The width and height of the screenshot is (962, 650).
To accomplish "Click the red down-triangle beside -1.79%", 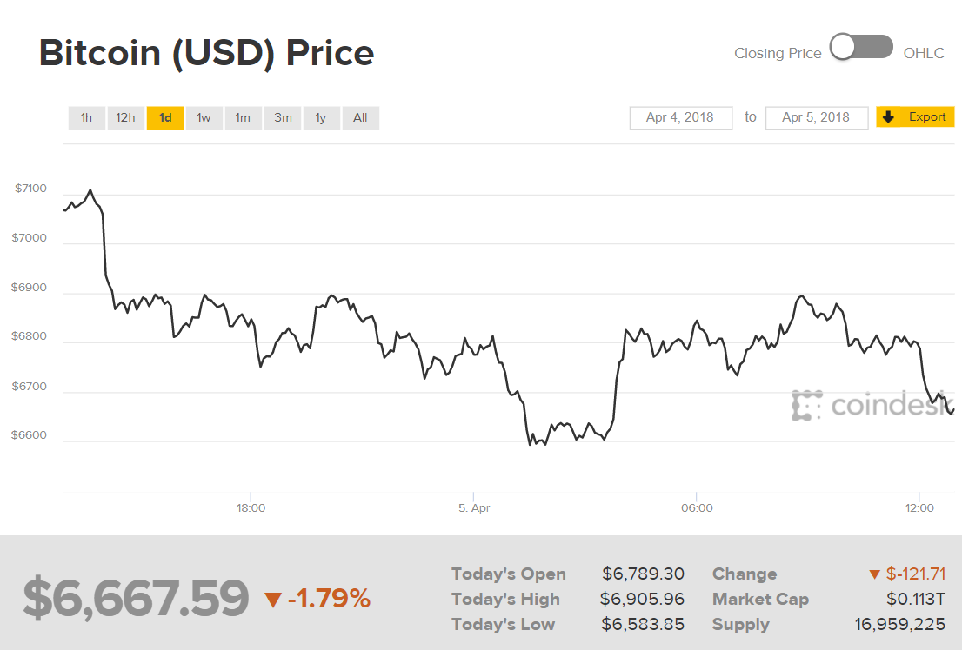I will coord(273,600).
